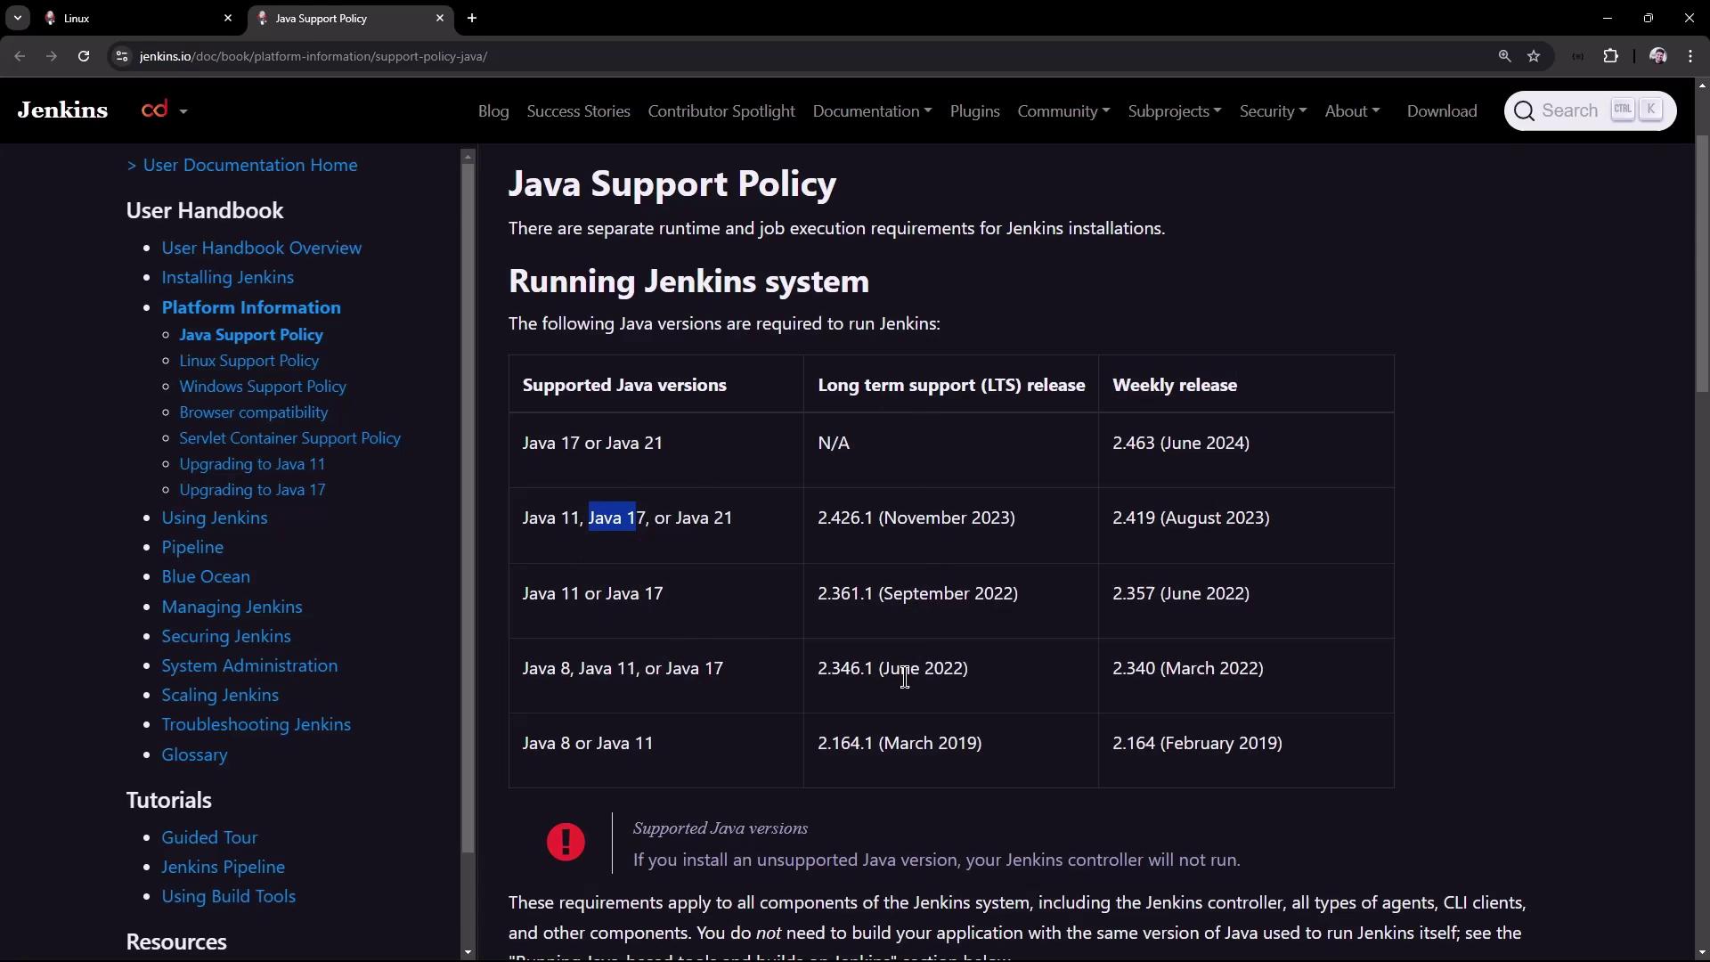Open a new browser tab
Image resolution: width=1710 pixels, height=962 pixels.
(472, 18)
